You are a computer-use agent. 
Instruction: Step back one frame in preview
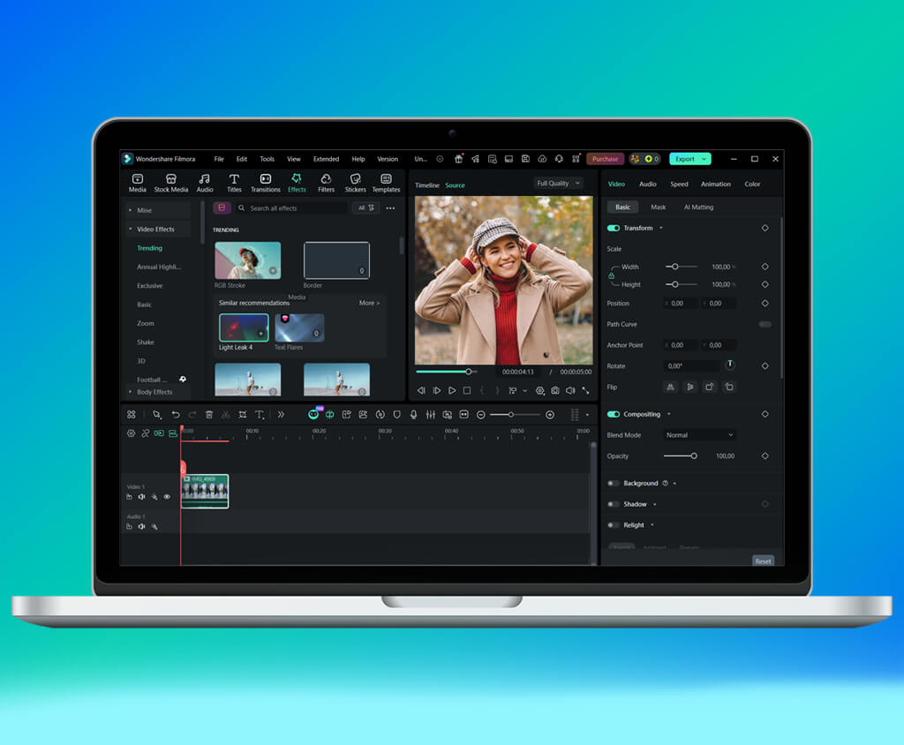[x=421, y=390]
